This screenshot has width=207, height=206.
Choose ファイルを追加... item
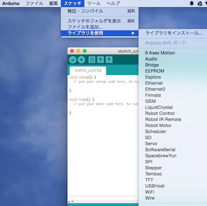coord(100,27)
